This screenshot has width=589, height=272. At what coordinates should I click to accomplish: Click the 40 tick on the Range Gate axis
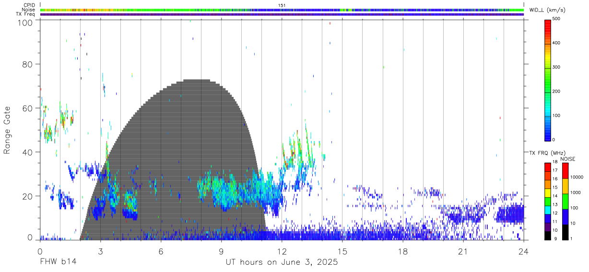coord(29,152)
